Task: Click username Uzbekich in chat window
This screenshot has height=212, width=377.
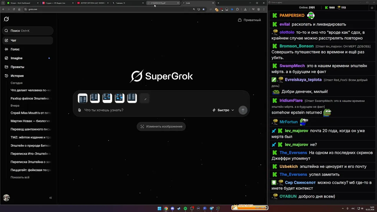Action: [289, 166]
